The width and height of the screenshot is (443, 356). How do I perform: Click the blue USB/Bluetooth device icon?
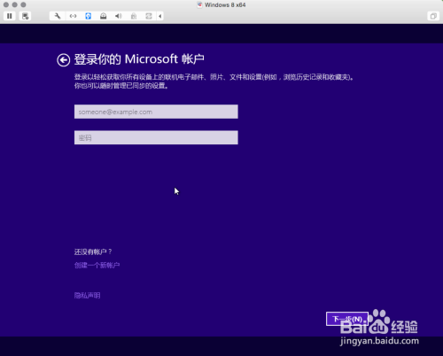[88, 16]
